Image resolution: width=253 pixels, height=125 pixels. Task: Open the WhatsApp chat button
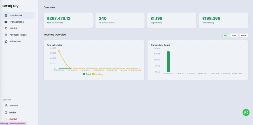(x=246, y=113)
